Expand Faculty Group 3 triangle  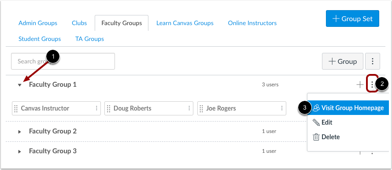click(20, 152)
